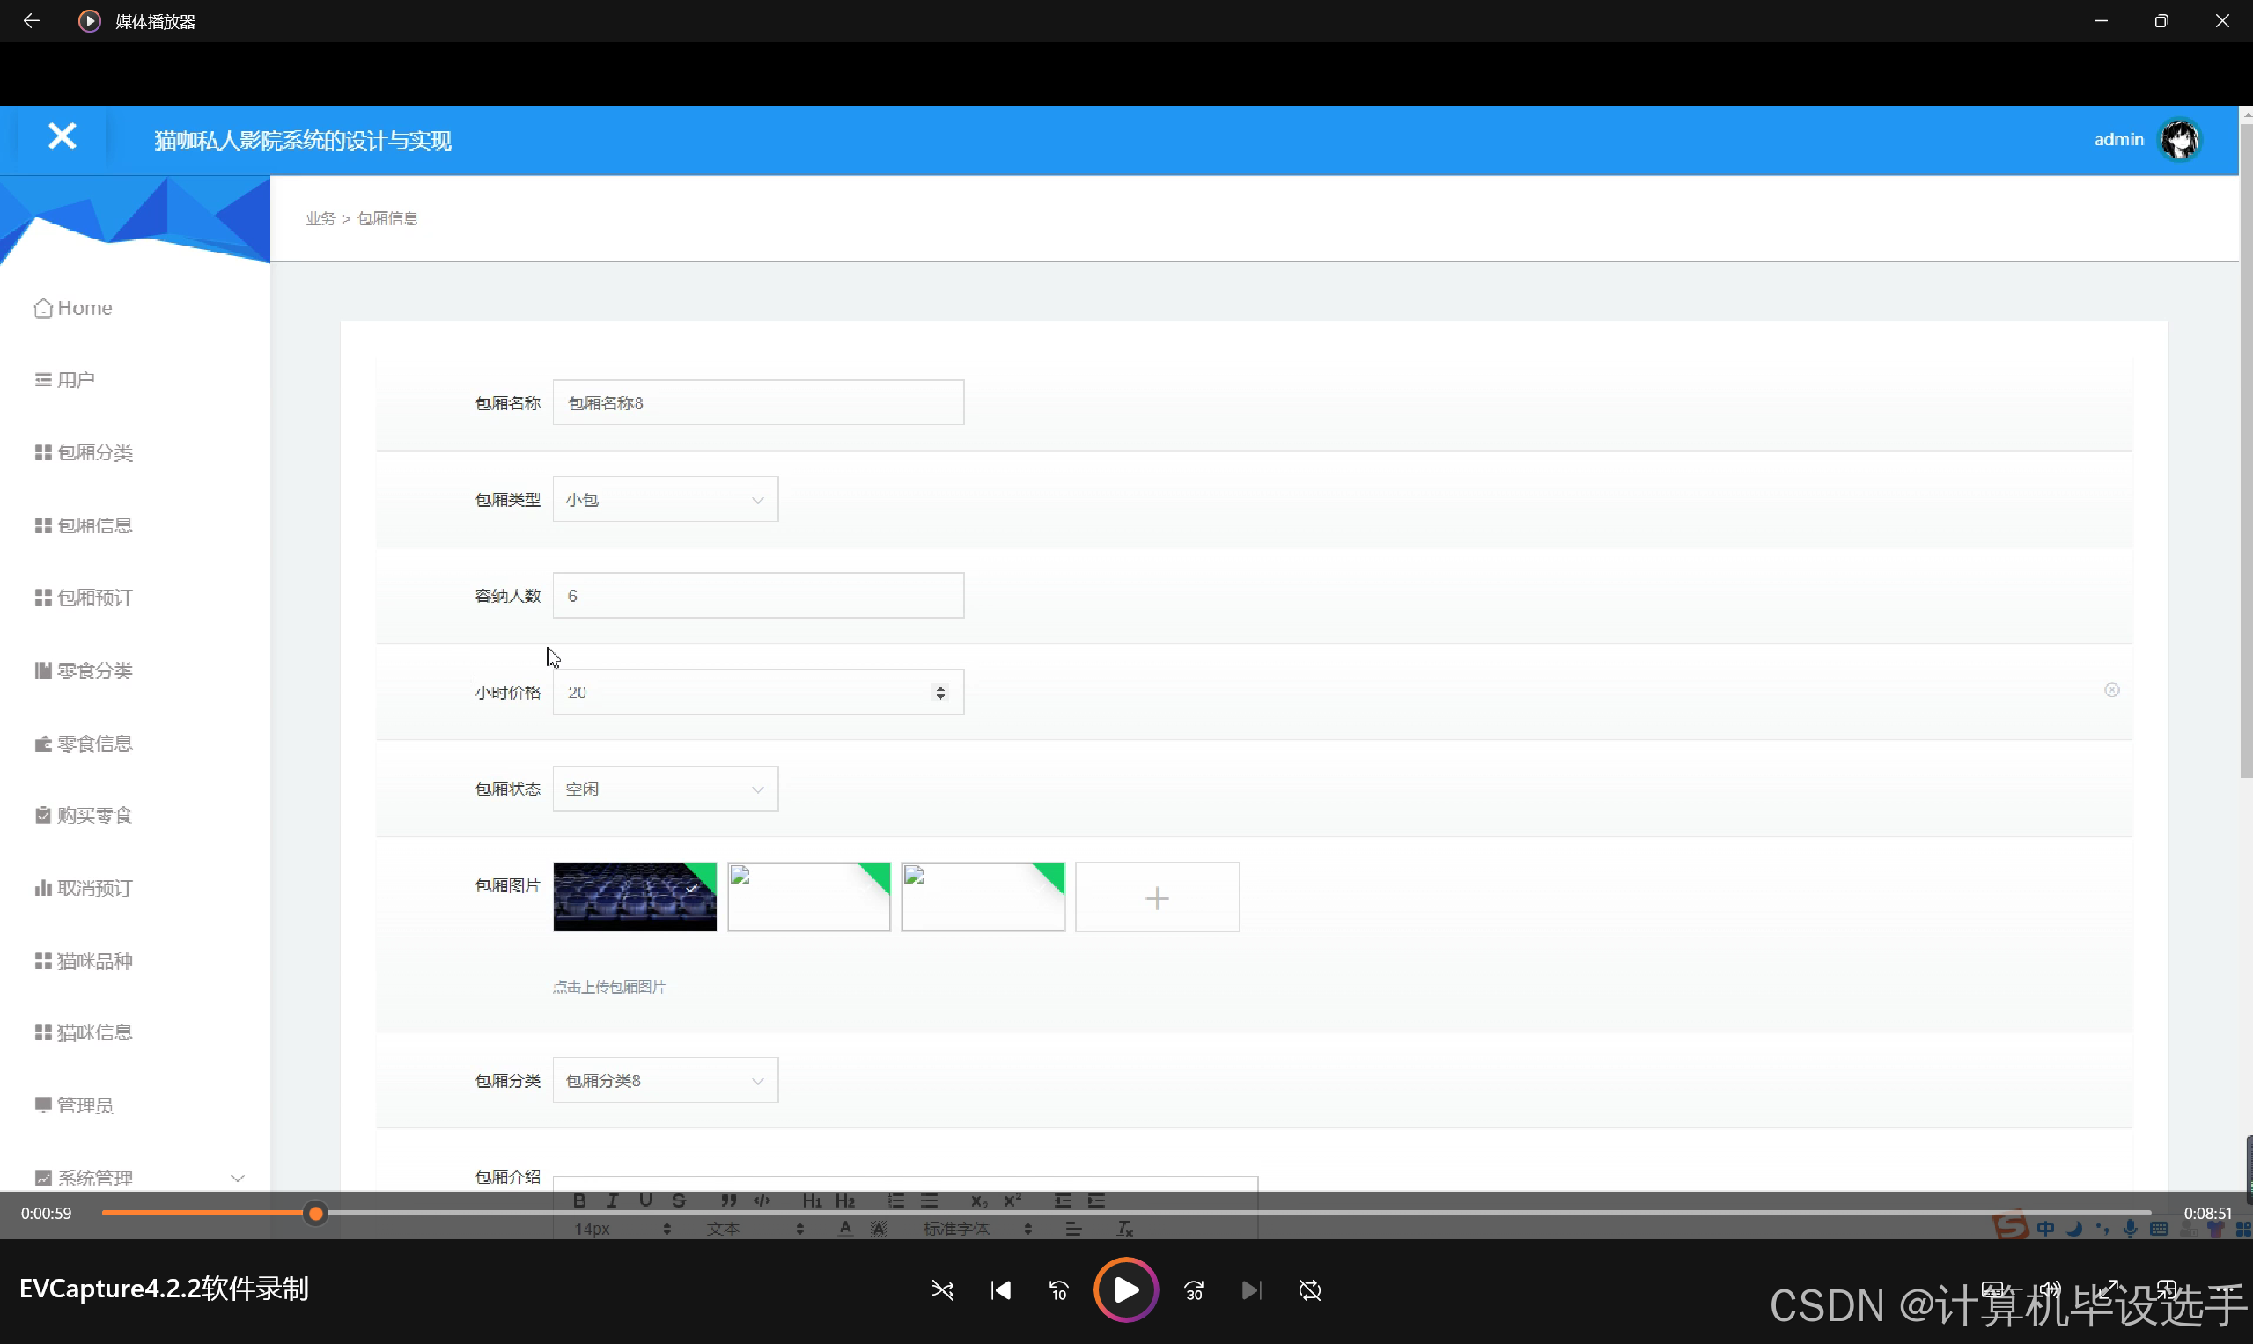The image size is (2253, 1344).
Task: Open the 包厢分类 sidebar menu item
Action: [x=85, y=452]
